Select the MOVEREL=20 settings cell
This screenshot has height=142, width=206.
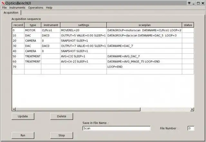83,30
